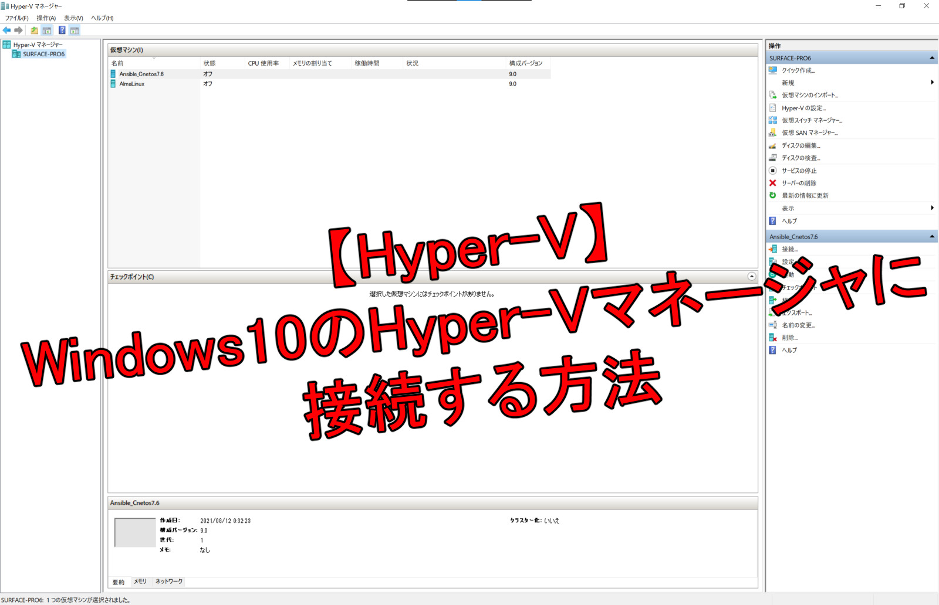939x605 pixels.
Task: Click the 選択した仮想マシンにはチェックポイントがありません message
Action: pos(432,294)
